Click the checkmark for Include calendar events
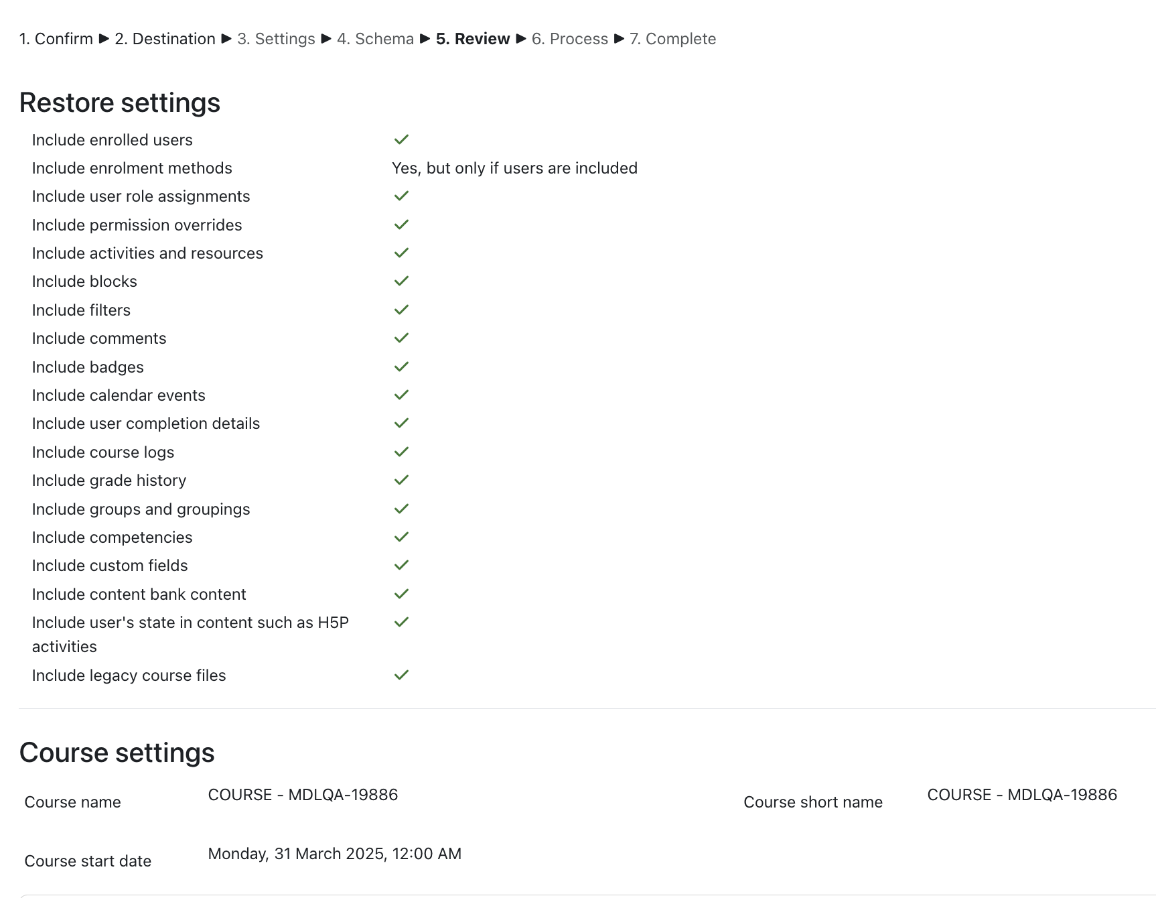Screen dimensions: 1156x898 [x=401, y=395]
